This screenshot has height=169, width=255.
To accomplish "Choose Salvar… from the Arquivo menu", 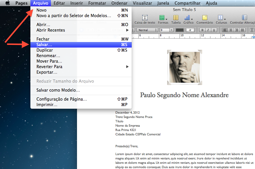I will click(x=44, y=45).
